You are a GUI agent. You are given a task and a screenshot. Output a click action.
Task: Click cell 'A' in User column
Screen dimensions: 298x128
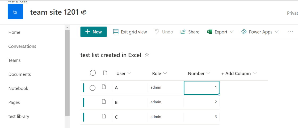(x=130, y=88)
